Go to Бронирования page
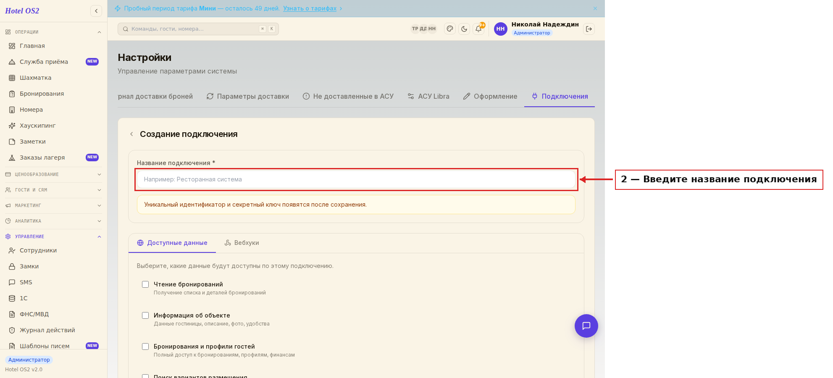 pos(53,94)
